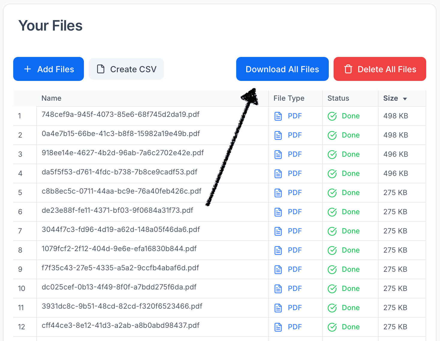Click the Done status text for 3044f7c3 file
This screenshot has height=341, width=440.
click(x=351, y=231)
